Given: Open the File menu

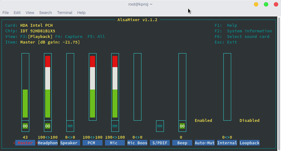Looking at the screenshot, I should pyautogui.click(x=6, y=13).
